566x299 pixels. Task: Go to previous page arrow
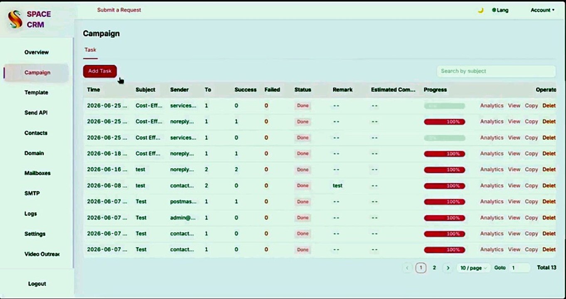(407, 268)
